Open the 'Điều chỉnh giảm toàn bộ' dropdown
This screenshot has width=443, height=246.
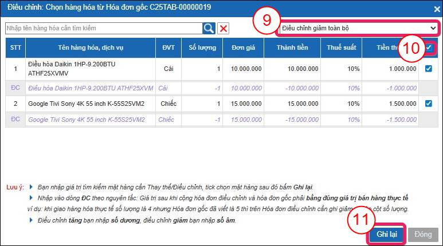(358, 27)
